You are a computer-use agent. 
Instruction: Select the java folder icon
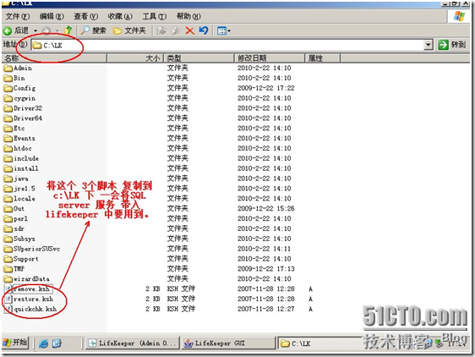click(8, 178)
